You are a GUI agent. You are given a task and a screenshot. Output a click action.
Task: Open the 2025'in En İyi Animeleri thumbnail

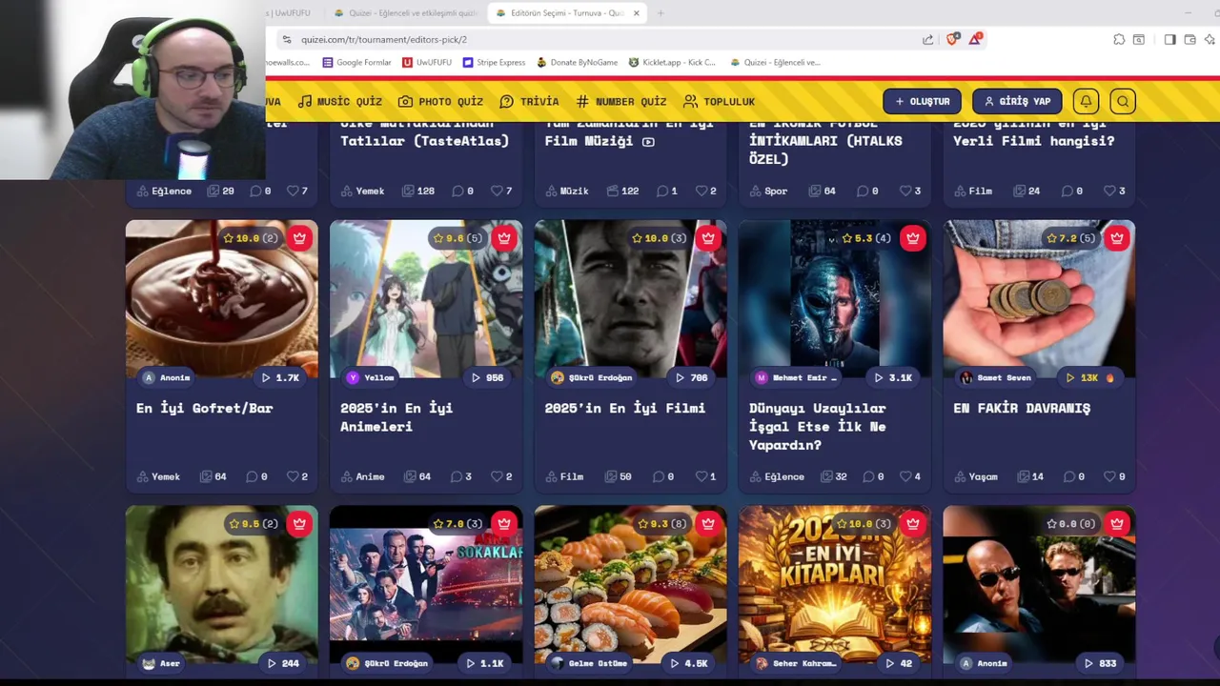(426, 299)
